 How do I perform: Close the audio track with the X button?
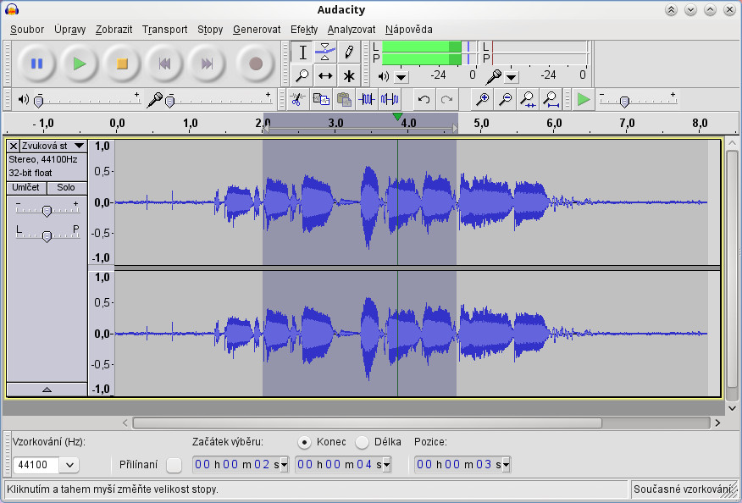[14, 146]
